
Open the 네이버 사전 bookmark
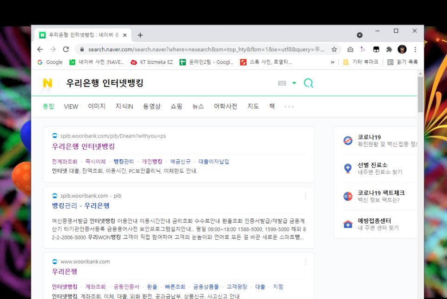coord(97,62)
